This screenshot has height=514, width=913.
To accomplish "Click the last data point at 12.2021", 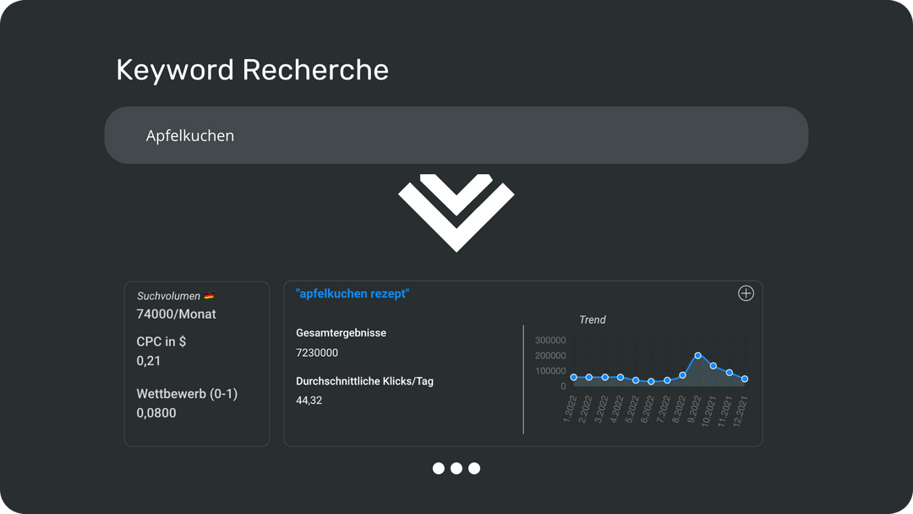I will point(744,379).
